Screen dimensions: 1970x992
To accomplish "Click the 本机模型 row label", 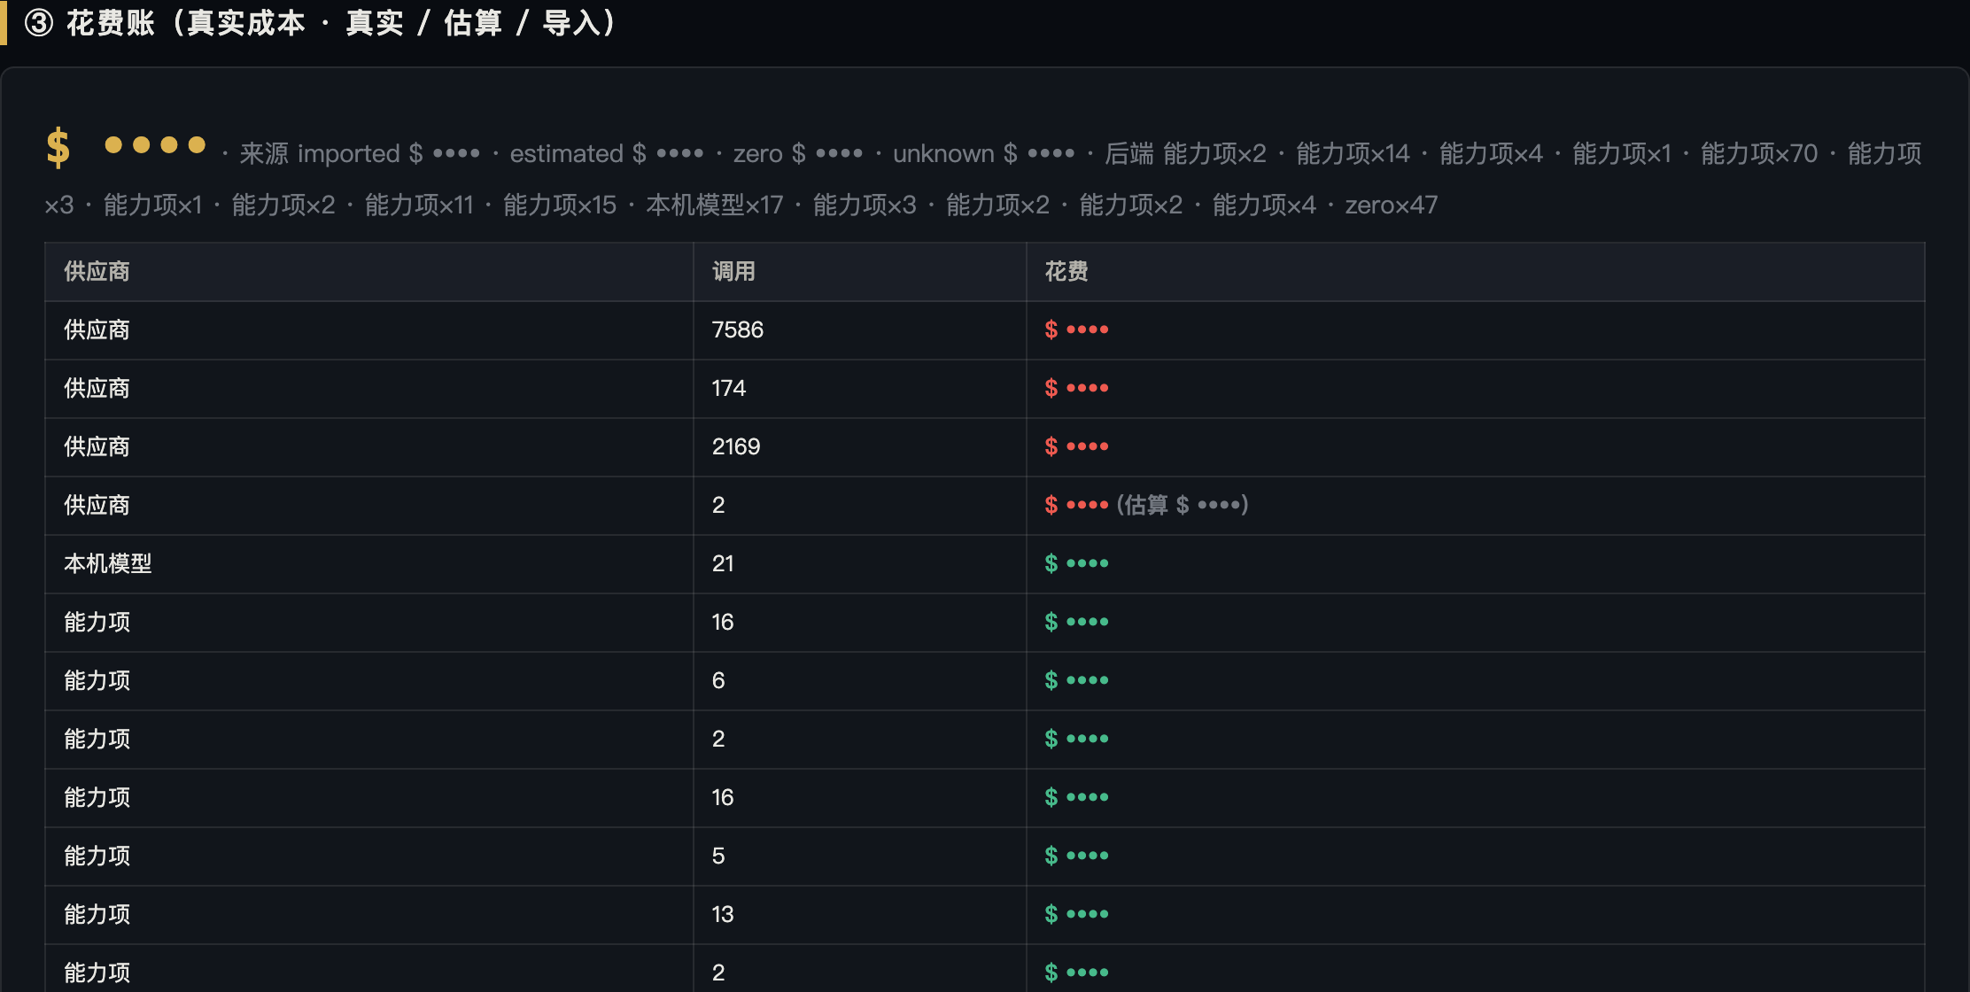I will [108, 564].
